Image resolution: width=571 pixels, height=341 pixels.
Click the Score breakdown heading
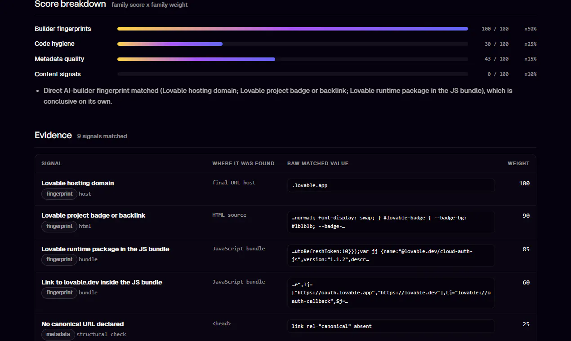click(x=70, y=4)
